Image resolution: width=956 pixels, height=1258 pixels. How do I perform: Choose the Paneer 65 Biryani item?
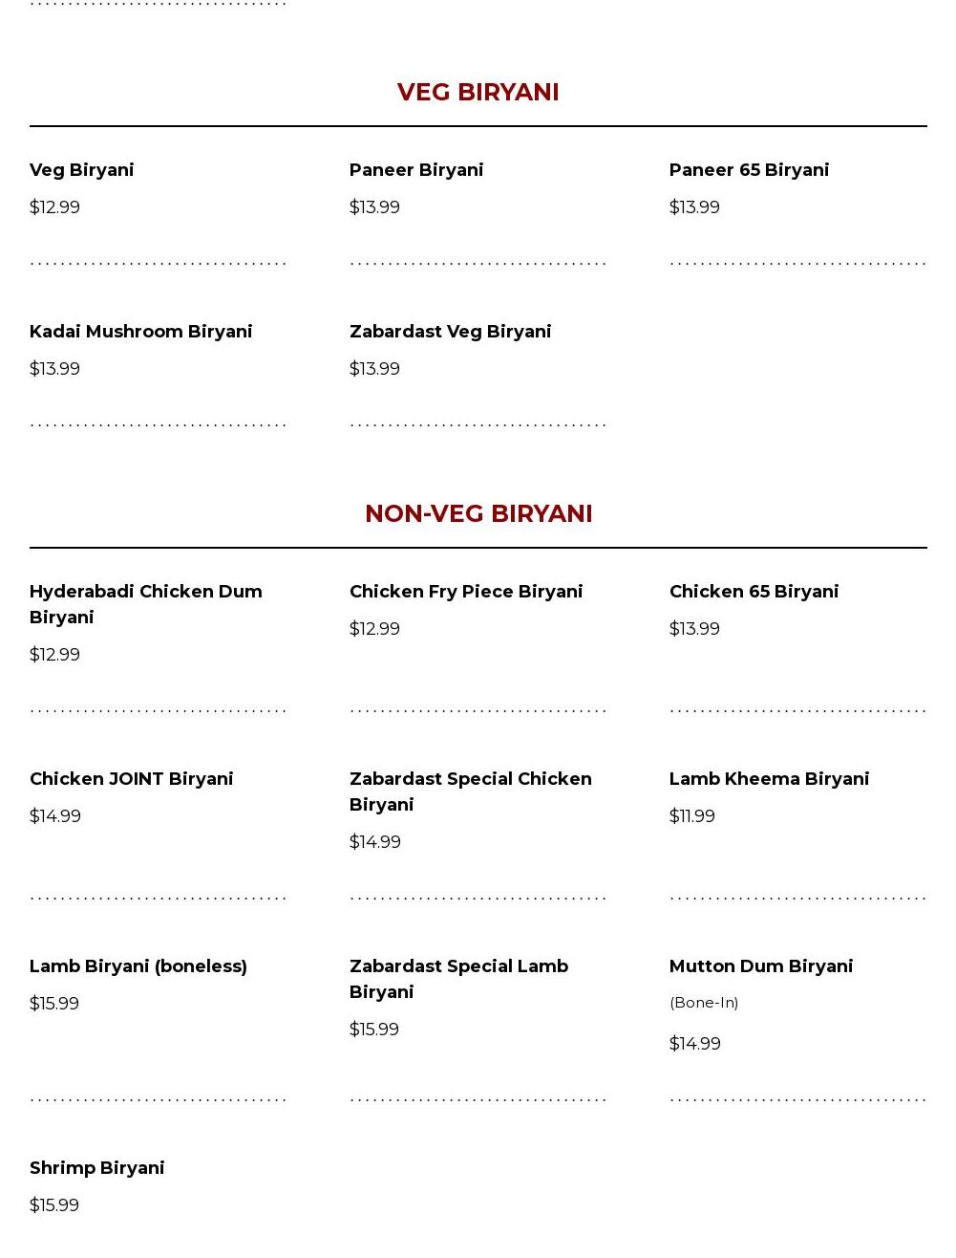[x=749, y=170]
